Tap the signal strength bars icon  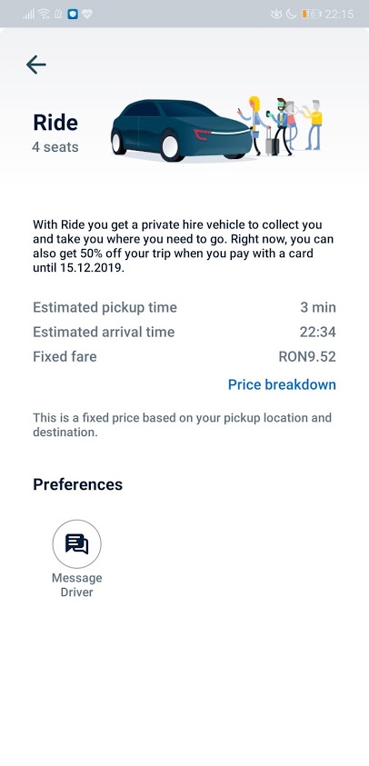[x=28, y=14]
